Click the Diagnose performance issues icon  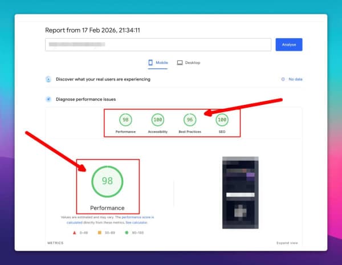click(x=48, y=99)
